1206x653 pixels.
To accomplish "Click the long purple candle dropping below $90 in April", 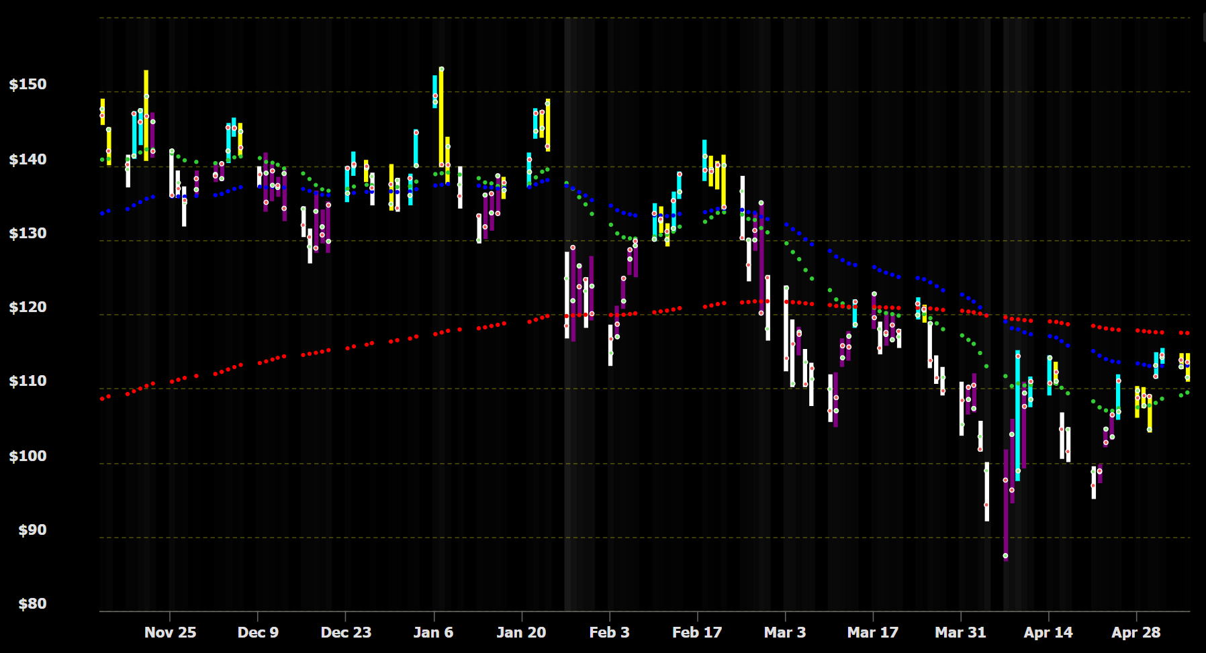I will click(x=1005, y=505).
